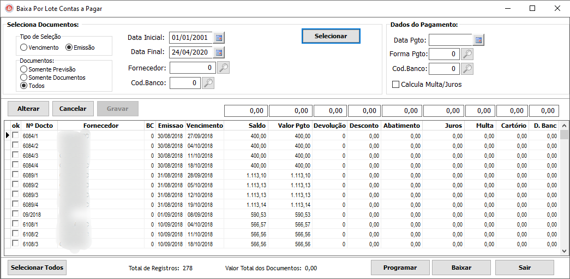Click the Fornecedor column header
The image size is (570, 279).
[x=100, y=126]
